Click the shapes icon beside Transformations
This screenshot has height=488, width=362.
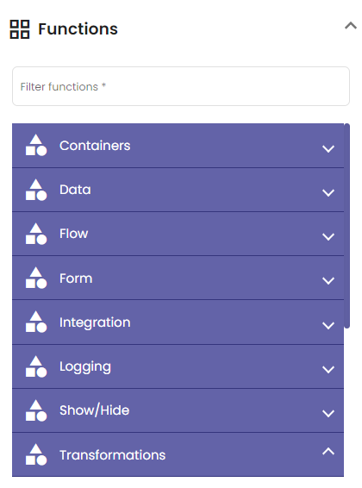pos(36,454)
